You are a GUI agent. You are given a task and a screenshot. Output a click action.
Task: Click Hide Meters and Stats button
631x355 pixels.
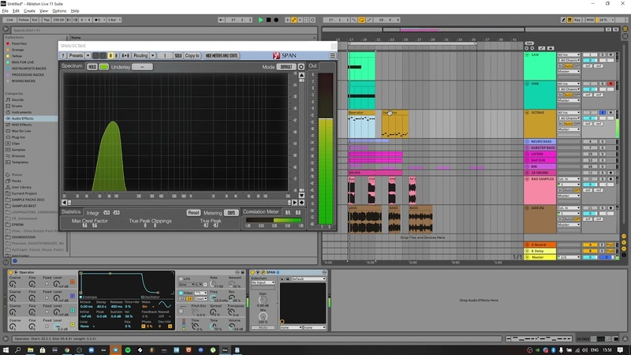click(222, 55)
